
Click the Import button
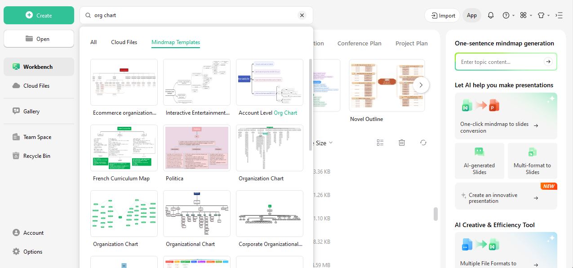[442, 15]
